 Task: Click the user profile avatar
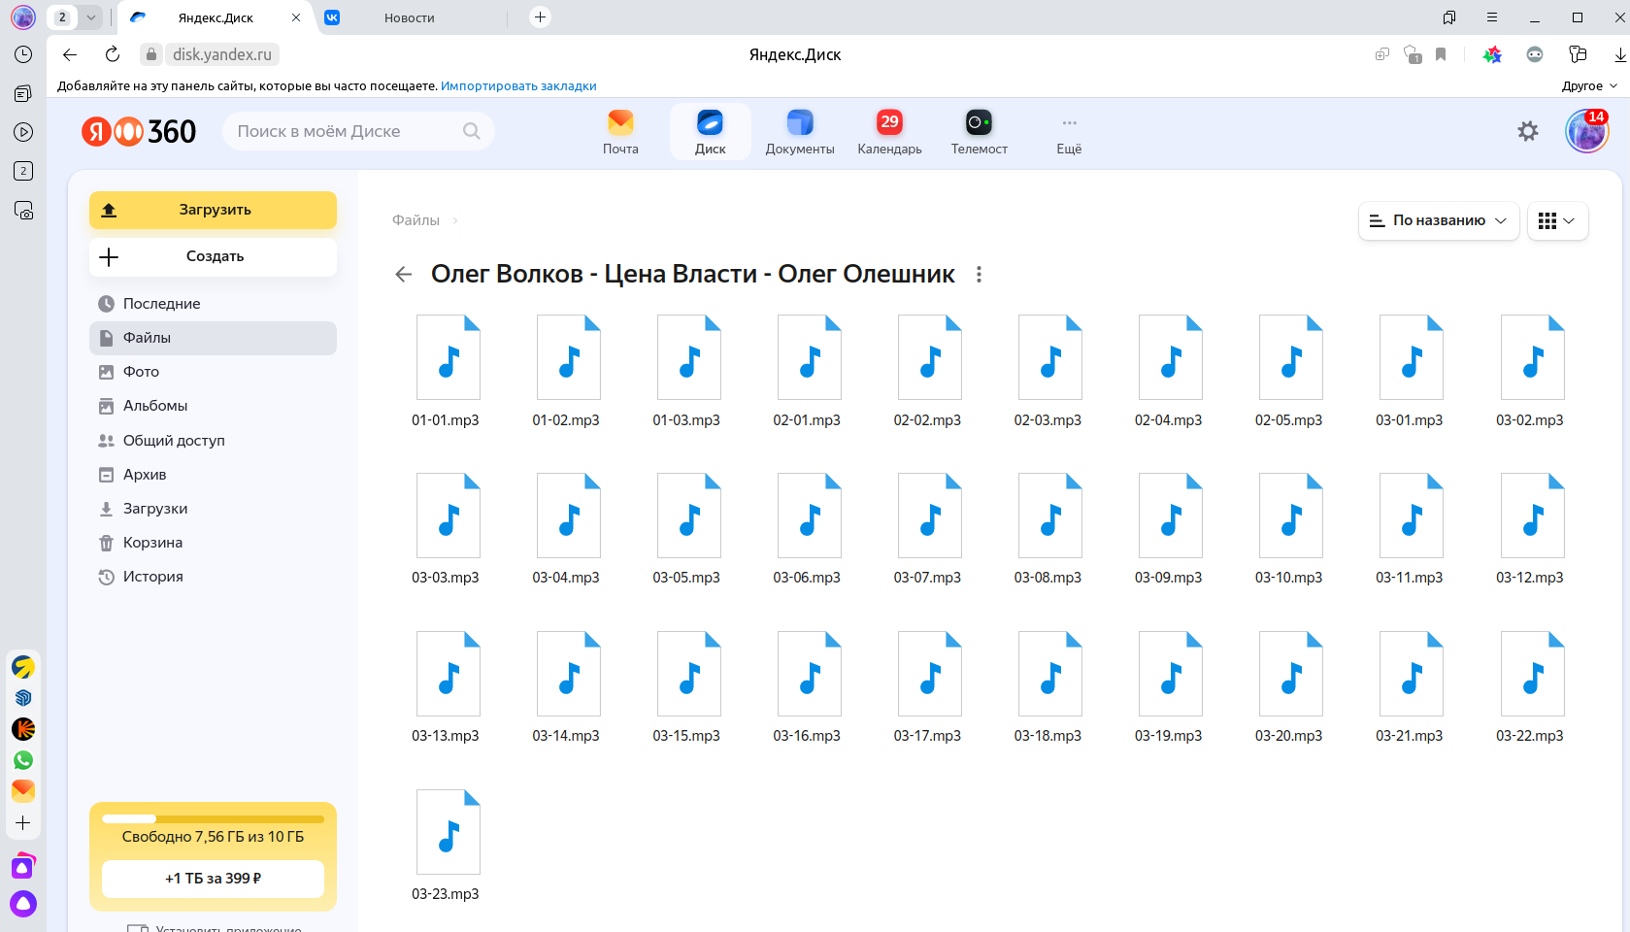click(1586, 131)
